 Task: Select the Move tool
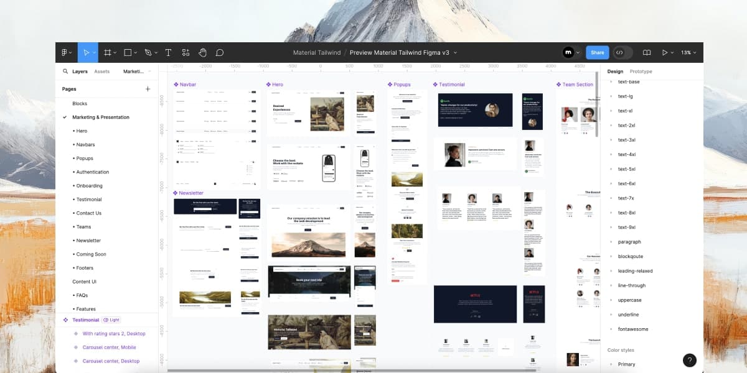pyautogui.click(x=87, y=53)
